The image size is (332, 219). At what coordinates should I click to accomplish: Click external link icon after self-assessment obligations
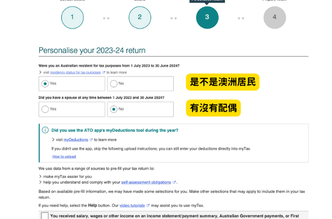pos(174,182)
